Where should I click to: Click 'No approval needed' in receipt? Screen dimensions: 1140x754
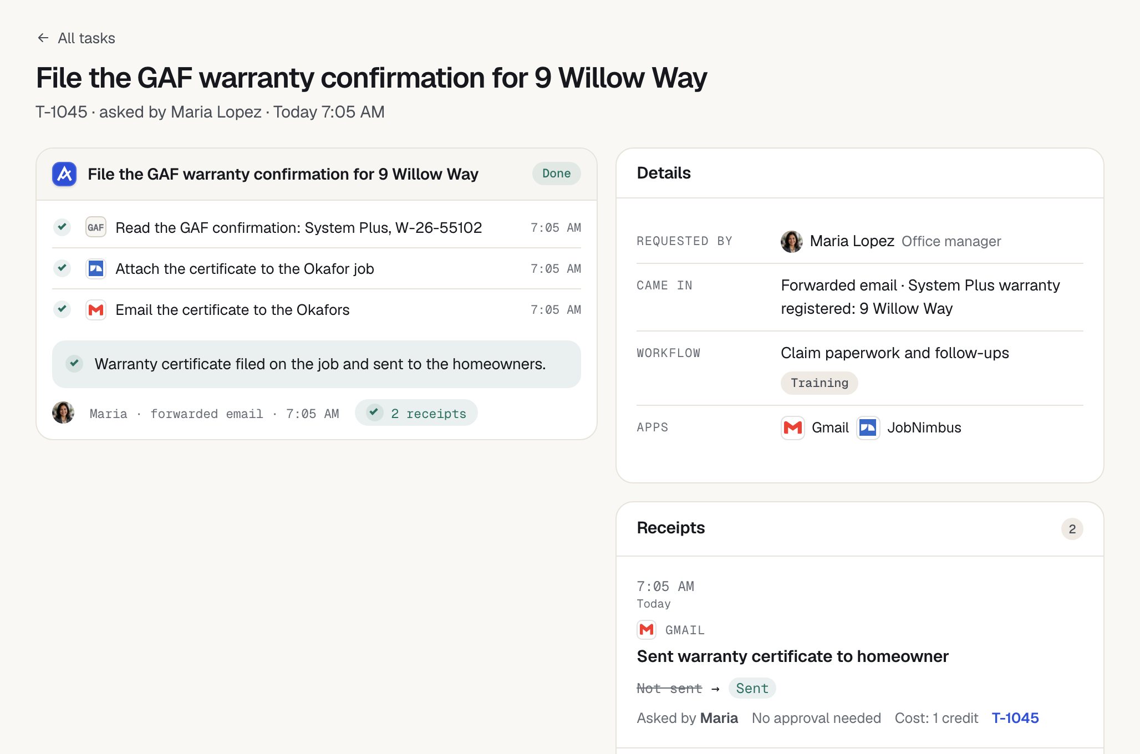coord(816,718)
